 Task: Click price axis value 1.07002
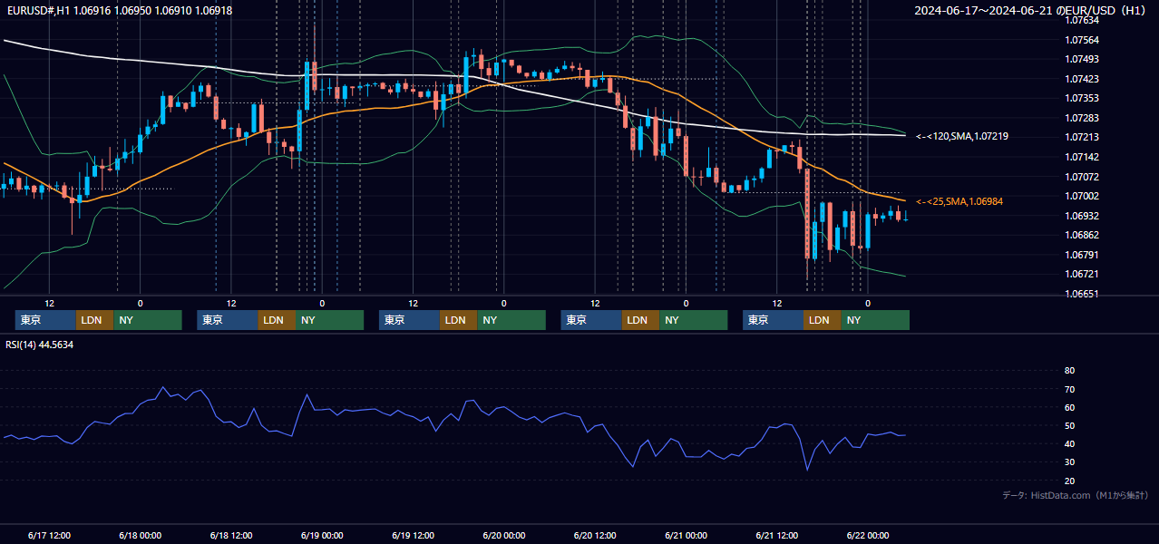click(x=1081, y=196)
